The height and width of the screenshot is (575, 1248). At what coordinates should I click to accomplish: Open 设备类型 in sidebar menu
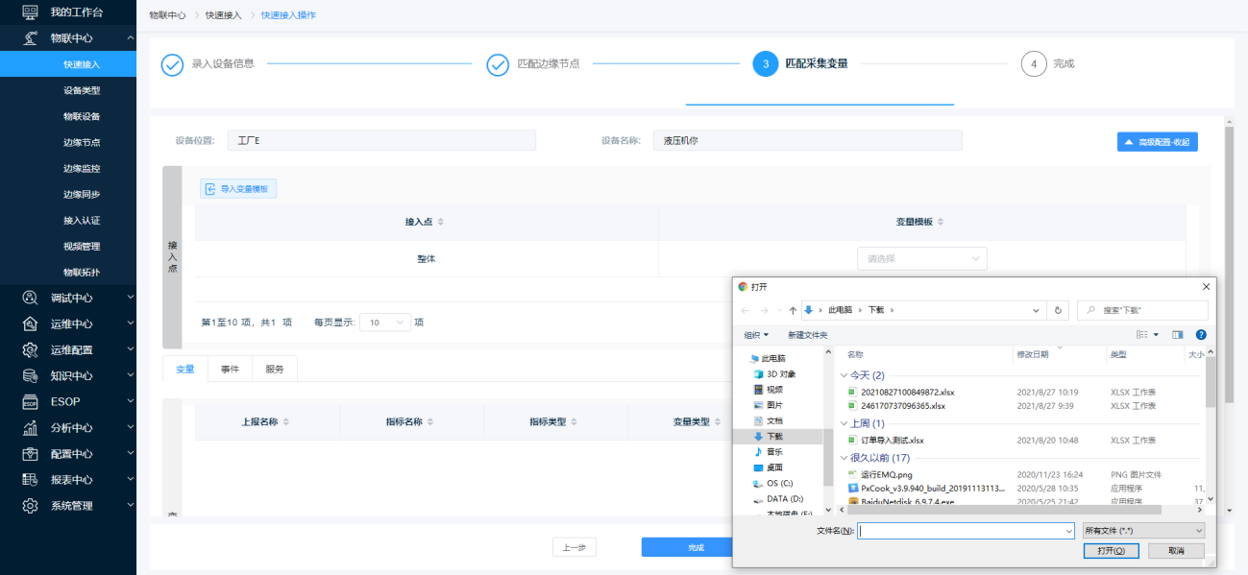pos(82,90)
